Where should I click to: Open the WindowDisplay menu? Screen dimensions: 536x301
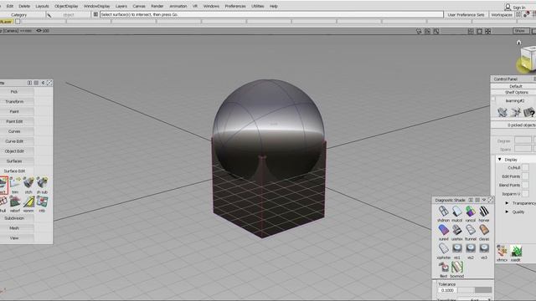[97, 6]
